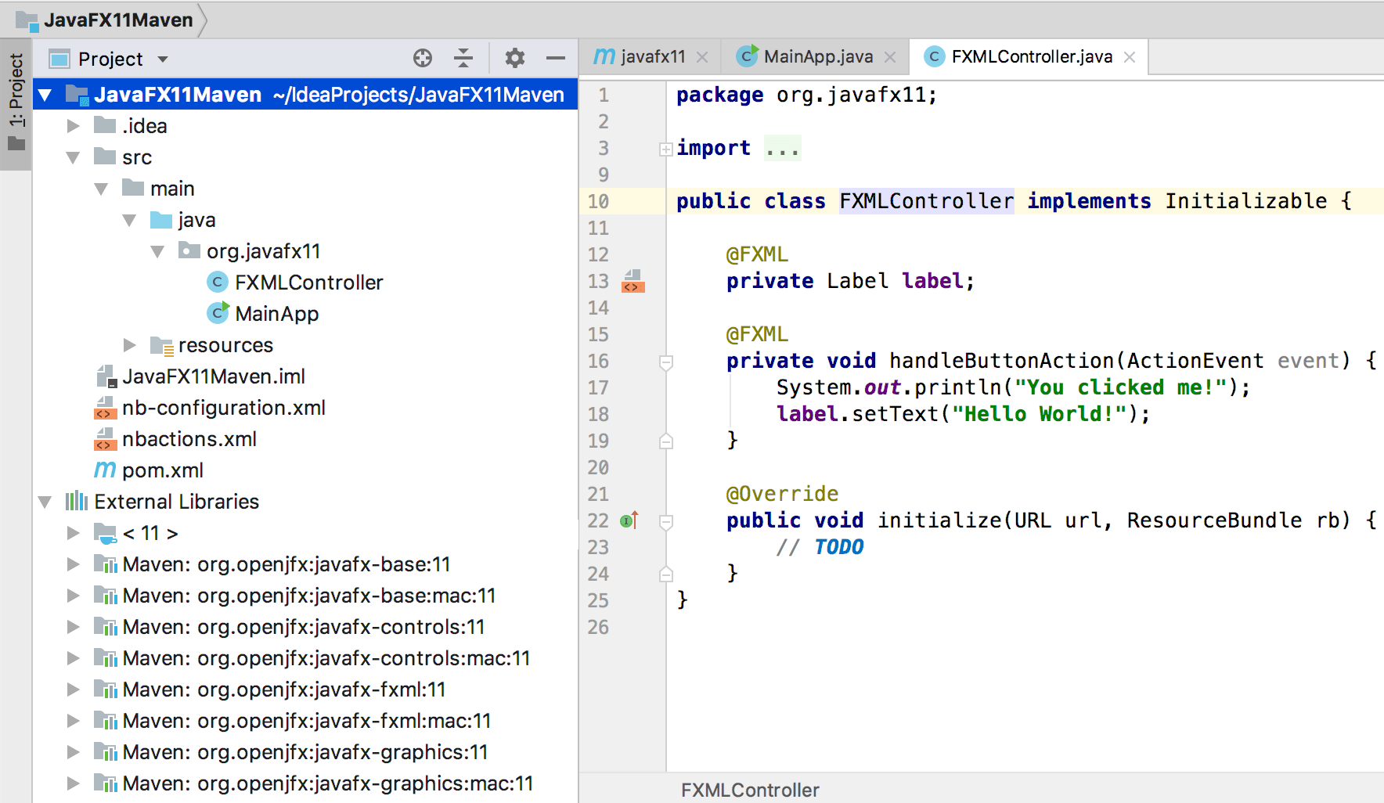This screenshot has width=1384, height=803.
Task: Click FXMLController breadcrumb at editor bottom
Action: pyautogui.click(x=750, y=790)
